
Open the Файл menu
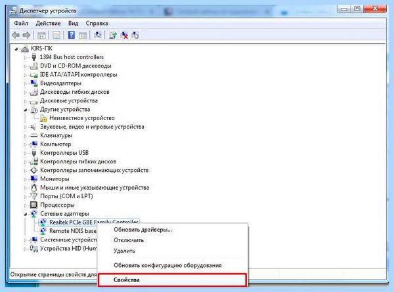click(21, 24)
